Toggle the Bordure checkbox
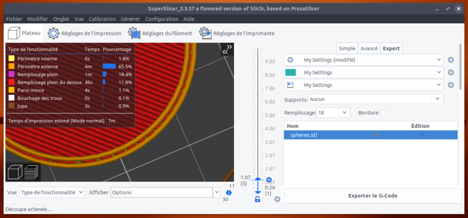The height and width of the screenshot is (218, 468). [x=383, y=113]
